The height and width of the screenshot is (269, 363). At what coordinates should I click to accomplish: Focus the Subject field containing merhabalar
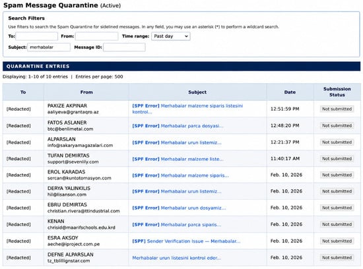(49, 47)
